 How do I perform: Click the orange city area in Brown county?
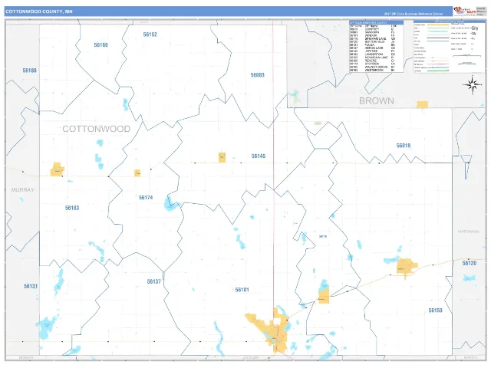point(423,104)
